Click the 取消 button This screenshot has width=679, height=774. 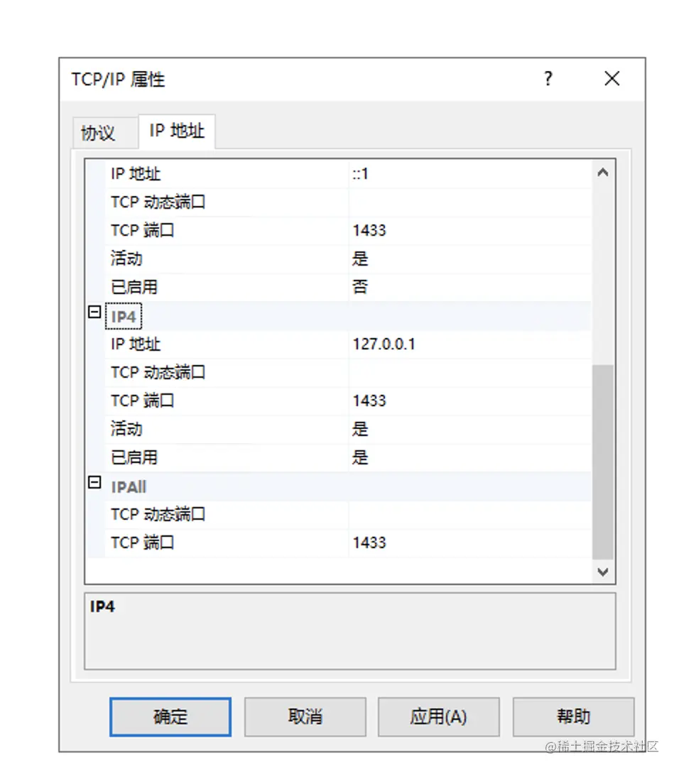305,716
